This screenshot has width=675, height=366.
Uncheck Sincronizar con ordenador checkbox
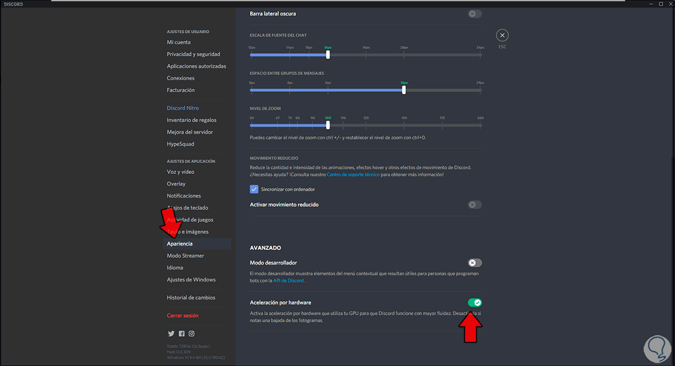254,189
